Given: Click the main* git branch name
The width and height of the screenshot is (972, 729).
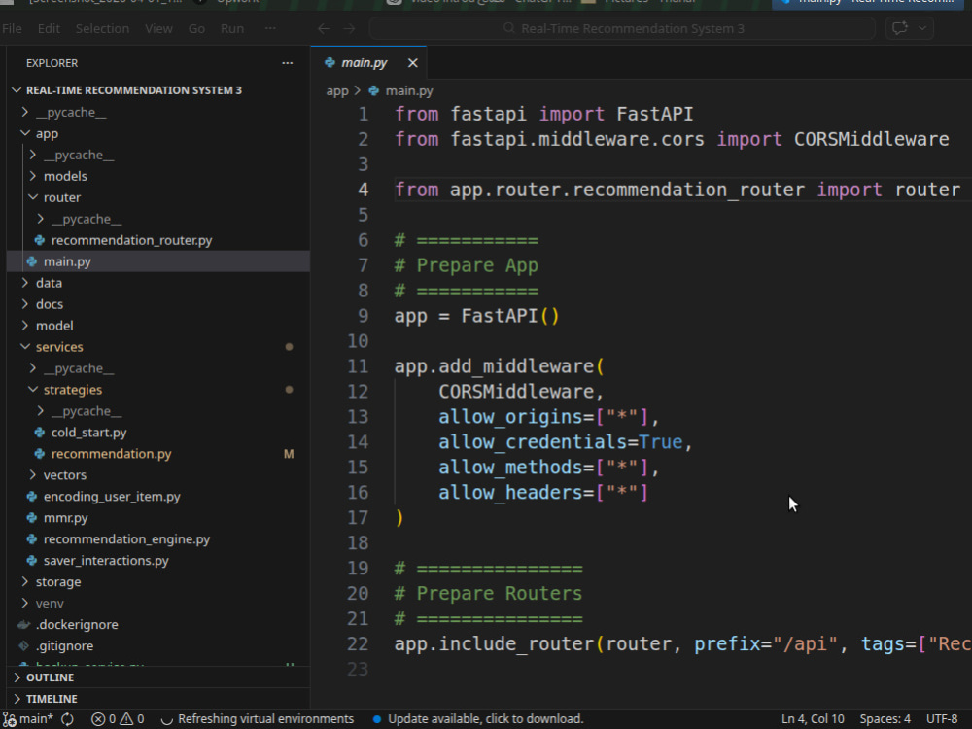Looking at the screenshot, I should coord(37,719).
